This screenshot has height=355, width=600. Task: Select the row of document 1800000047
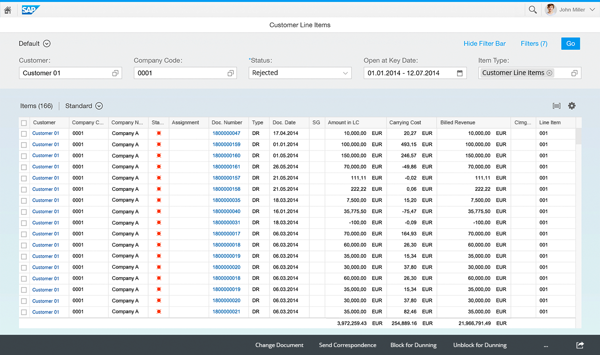[24, 134]
